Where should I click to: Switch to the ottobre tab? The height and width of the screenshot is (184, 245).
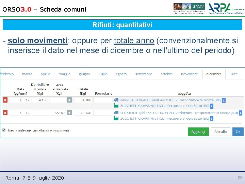tap(166, 74)
